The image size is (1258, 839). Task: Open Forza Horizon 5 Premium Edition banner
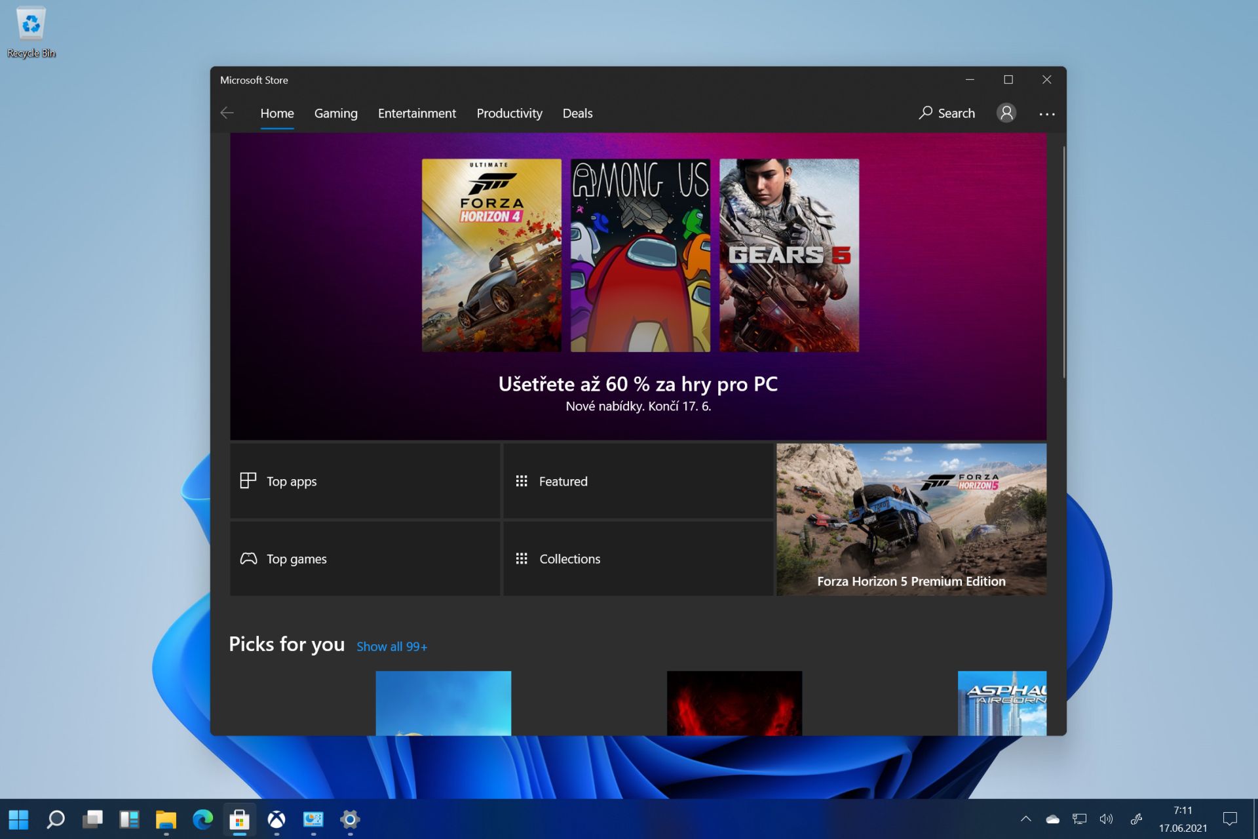pyautogui.click(x=911, y=520)
